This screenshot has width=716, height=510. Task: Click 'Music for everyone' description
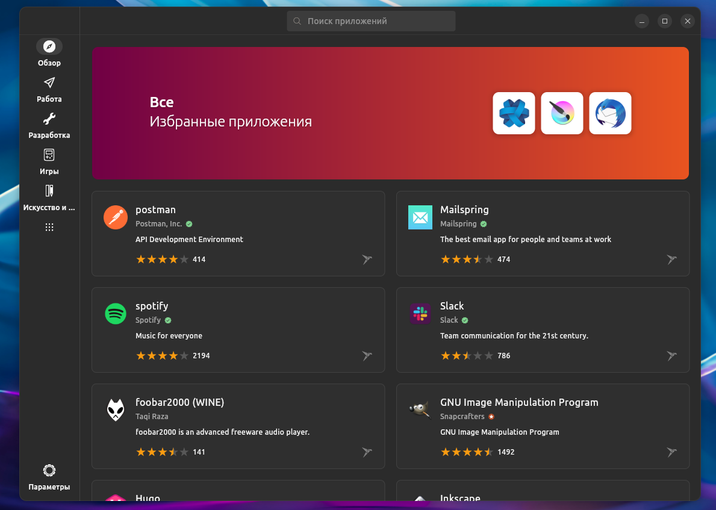pyautogui.click(x=169, y=335)
